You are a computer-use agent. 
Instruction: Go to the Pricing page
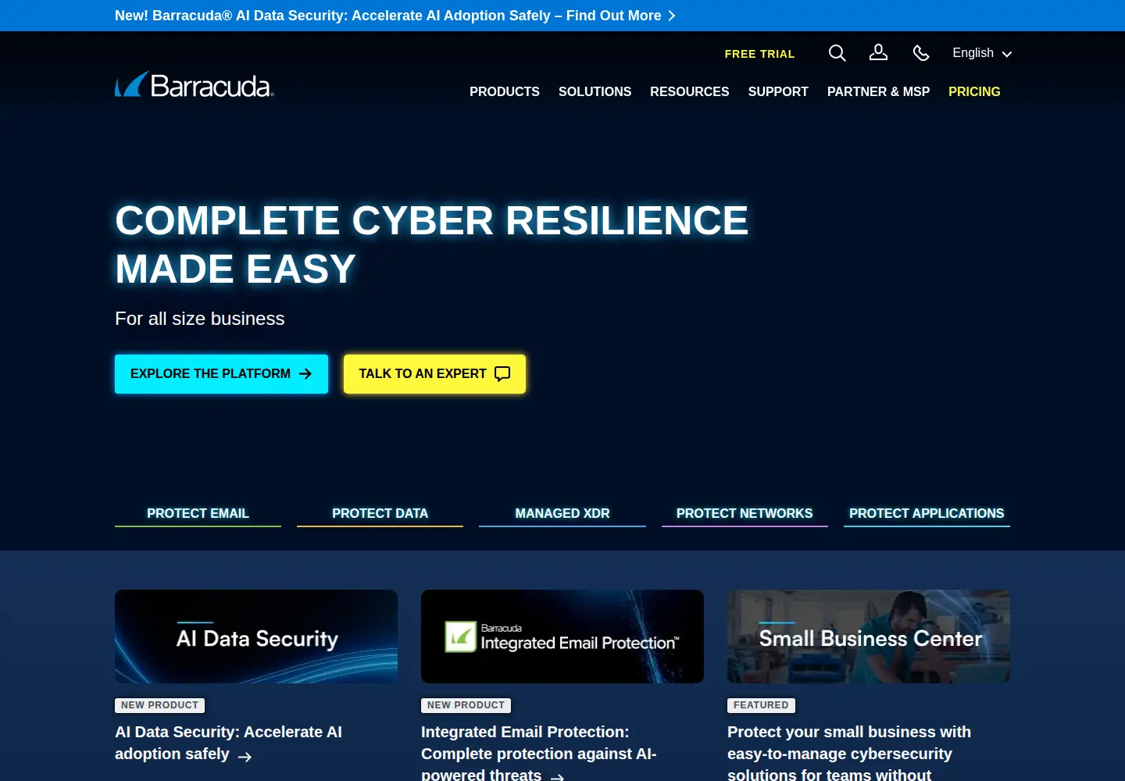pos(974,91)
